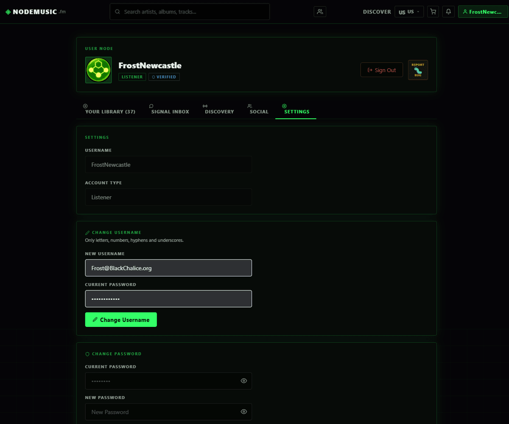Show the new password text
The width and height of the screenshot is (509, 424).
(244, 412)
